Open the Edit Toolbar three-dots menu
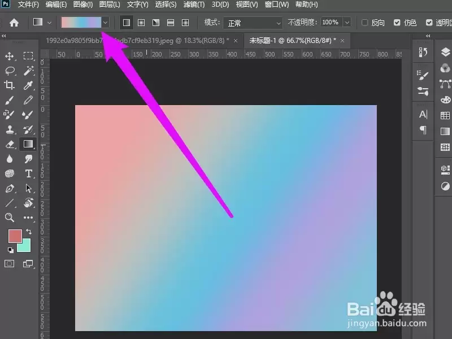The image size is (452, 339). pyautogui.click(x=28, y=218)
